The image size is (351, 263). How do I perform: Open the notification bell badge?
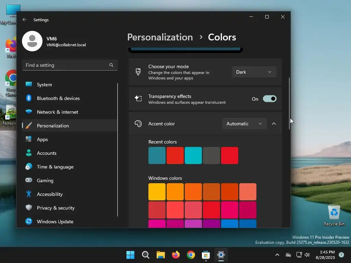coord(341,254)
